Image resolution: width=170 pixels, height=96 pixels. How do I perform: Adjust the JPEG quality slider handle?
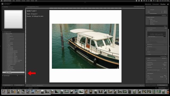(x=162, y=69)
